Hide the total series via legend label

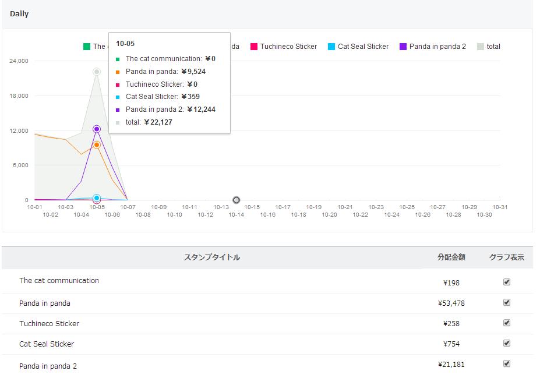coord(493,47)
